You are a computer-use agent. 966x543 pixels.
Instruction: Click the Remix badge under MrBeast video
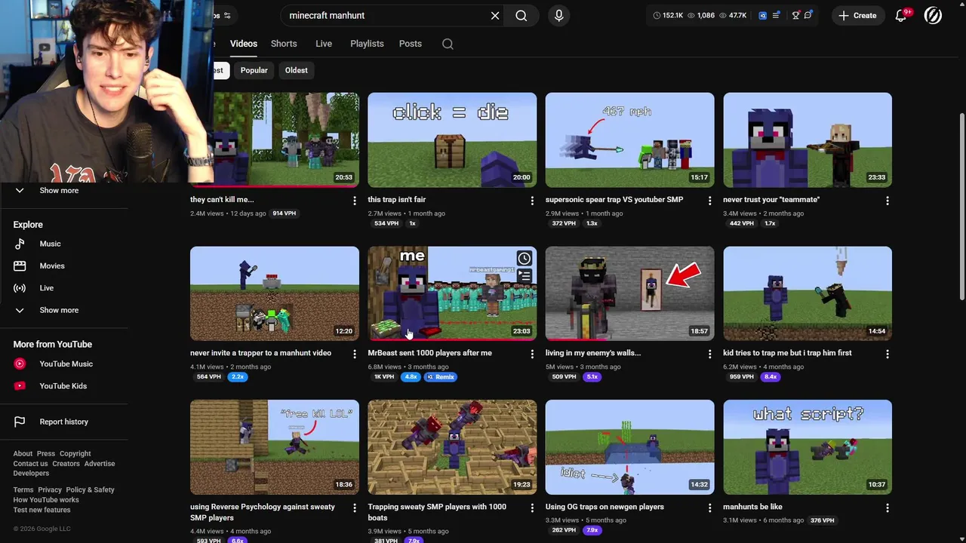pos(441,377)
